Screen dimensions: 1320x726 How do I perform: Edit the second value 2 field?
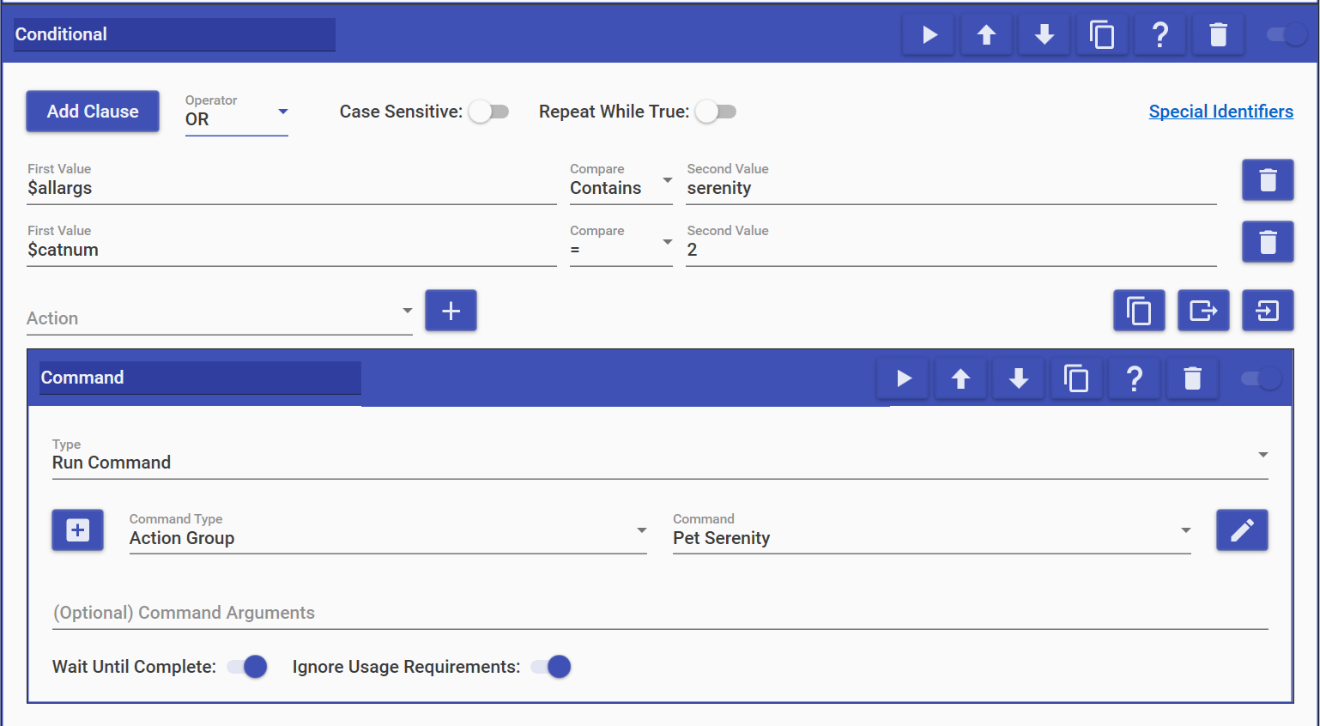pyautogui.click(x=951, y=243)
